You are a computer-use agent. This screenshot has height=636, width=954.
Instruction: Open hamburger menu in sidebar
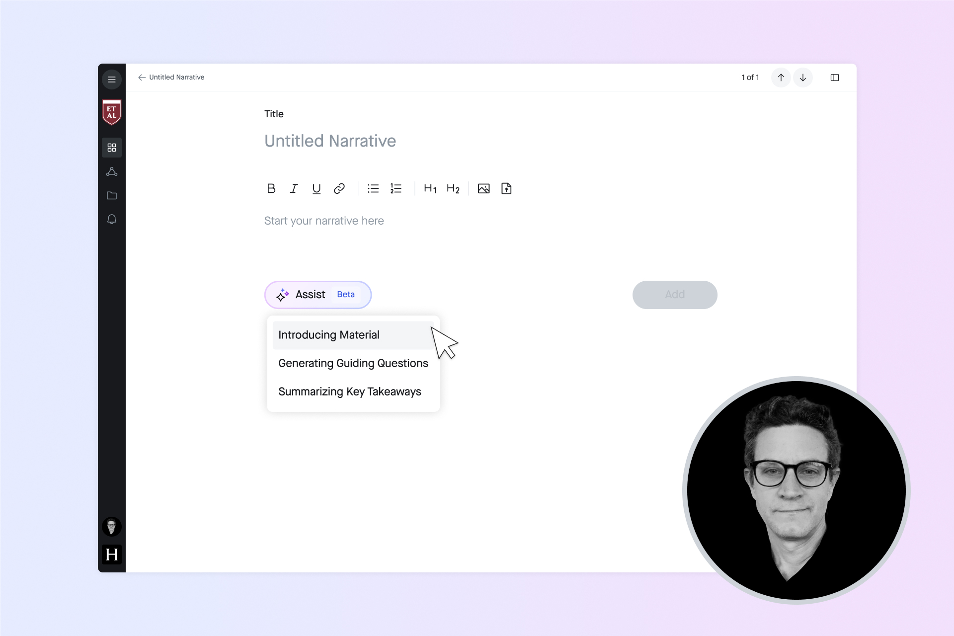(112, 79)
